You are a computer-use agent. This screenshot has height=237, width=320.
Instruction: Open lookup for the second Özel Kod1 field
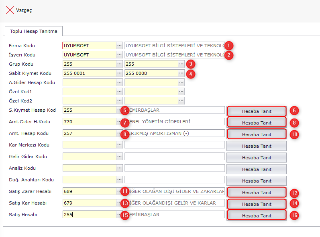181,92
